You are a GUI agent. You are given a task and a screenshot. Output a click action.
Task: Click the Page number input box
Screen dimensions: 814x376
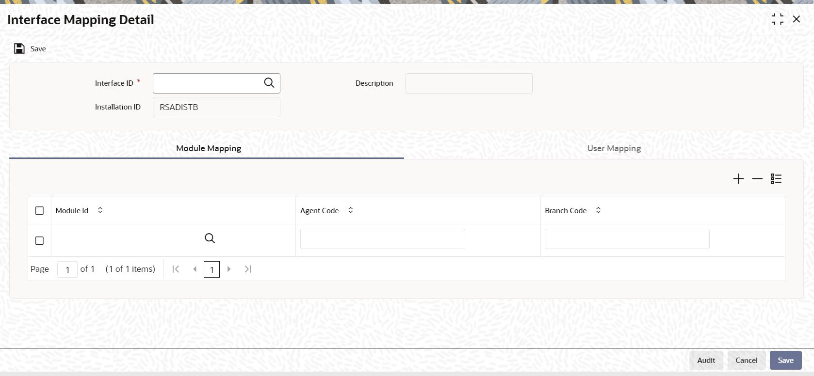pyautogui.click(x=67, y=269)
